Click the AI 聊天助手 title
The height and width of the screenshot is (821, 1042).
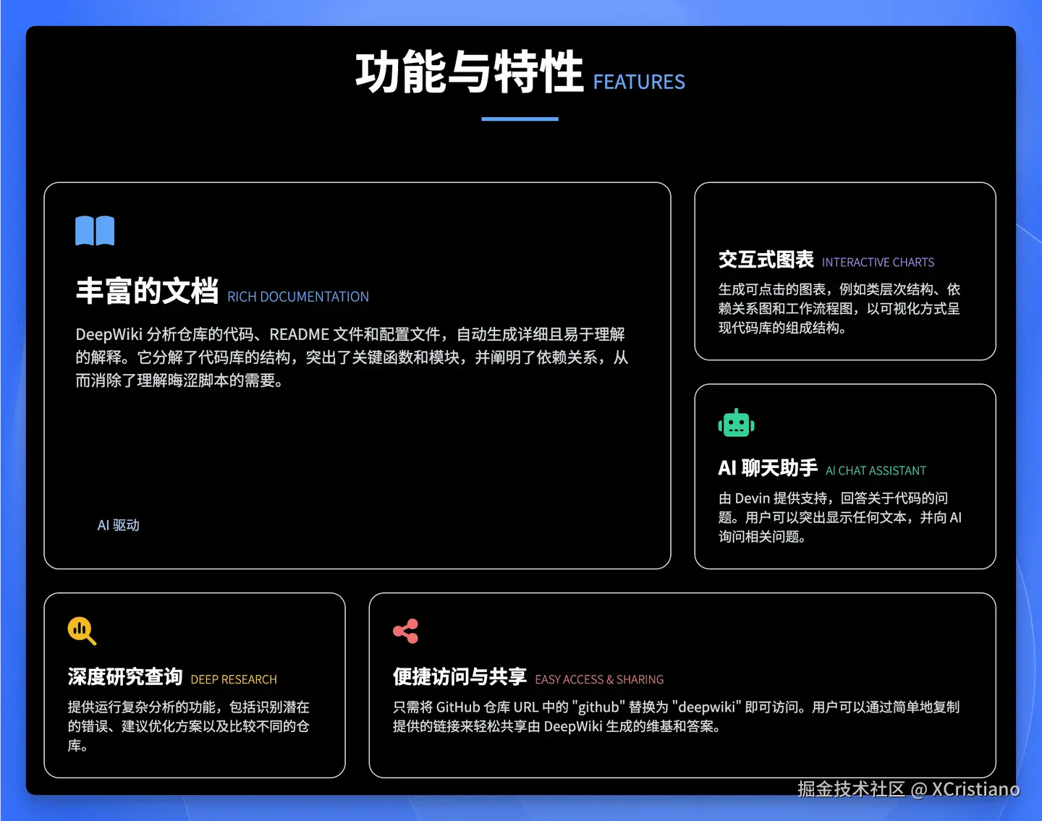pyautogui.click(x=768, y=468)
